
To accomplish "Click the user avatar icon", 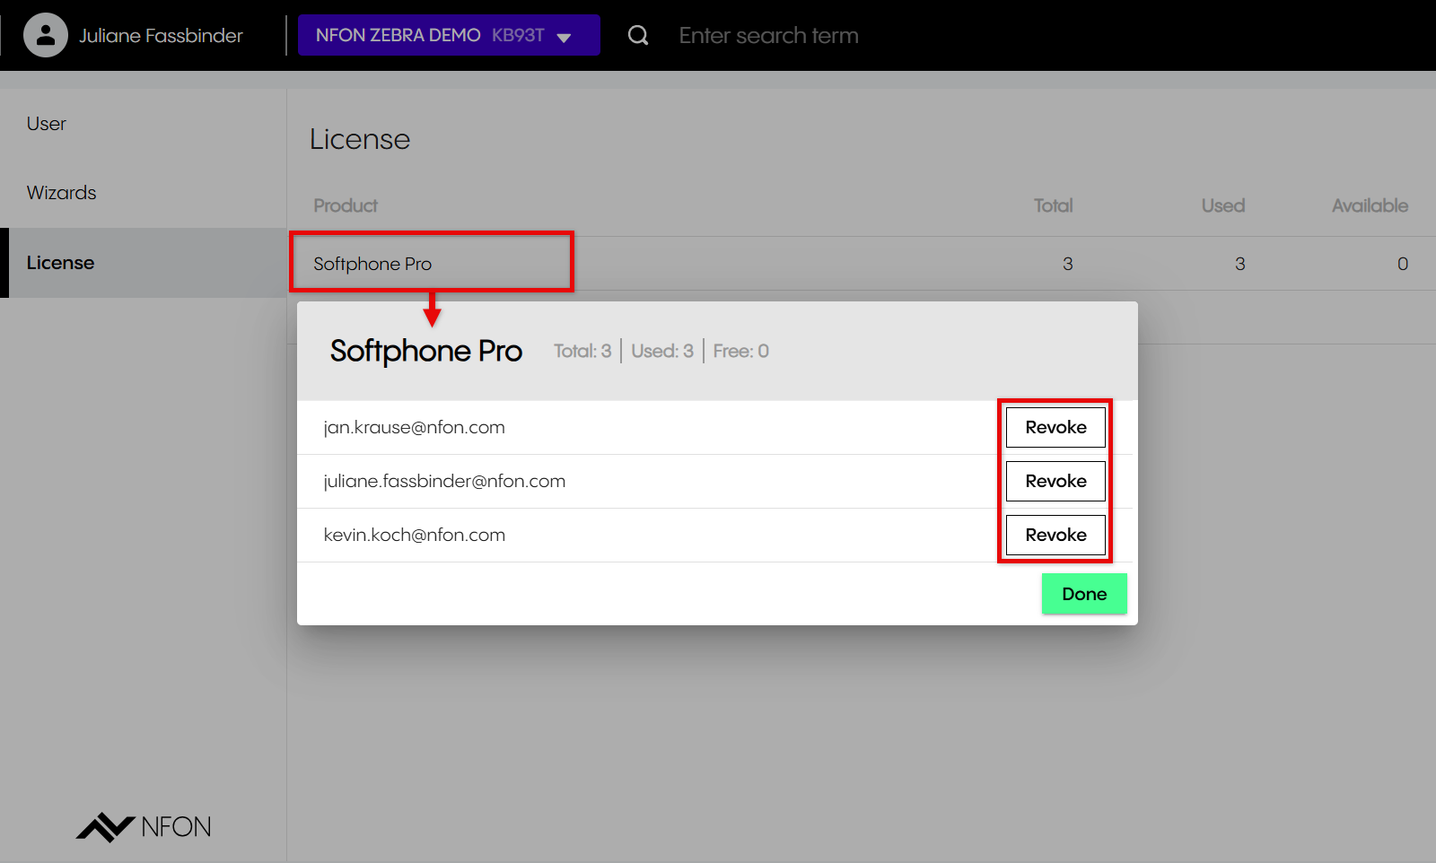I will (x=46, y=36).
